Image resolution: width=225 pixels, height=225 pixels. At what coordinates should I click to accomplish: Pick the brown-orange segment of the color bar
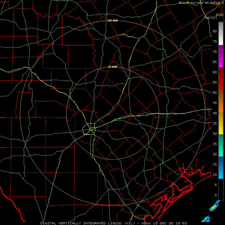pos(221,100)
